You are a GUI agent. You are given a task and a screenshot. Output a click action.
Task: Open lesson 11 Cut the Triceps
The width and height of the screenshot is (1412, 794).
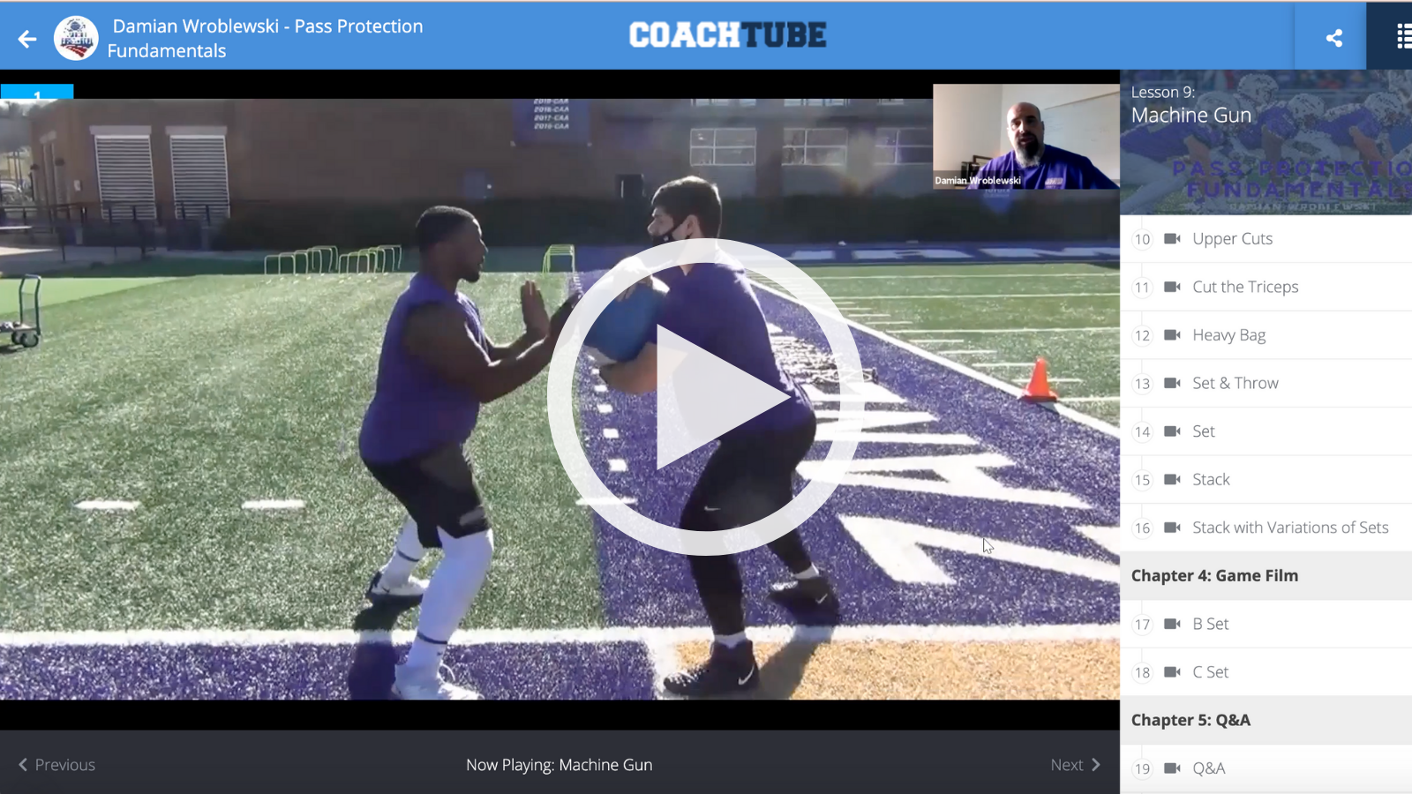[x=1266, y=287]
